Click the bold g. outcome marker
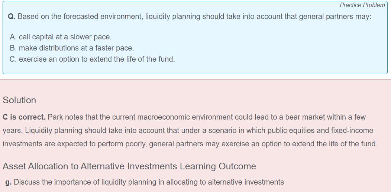 9,182
